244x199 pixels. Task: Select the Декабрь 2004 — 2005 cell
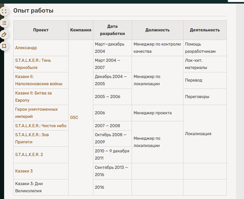[112, 80]
